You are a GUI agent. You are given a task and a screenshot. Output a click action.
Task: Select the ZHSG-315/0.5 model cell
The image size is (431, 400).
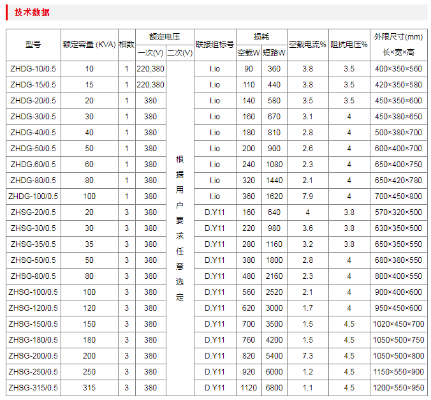point(33,388)
